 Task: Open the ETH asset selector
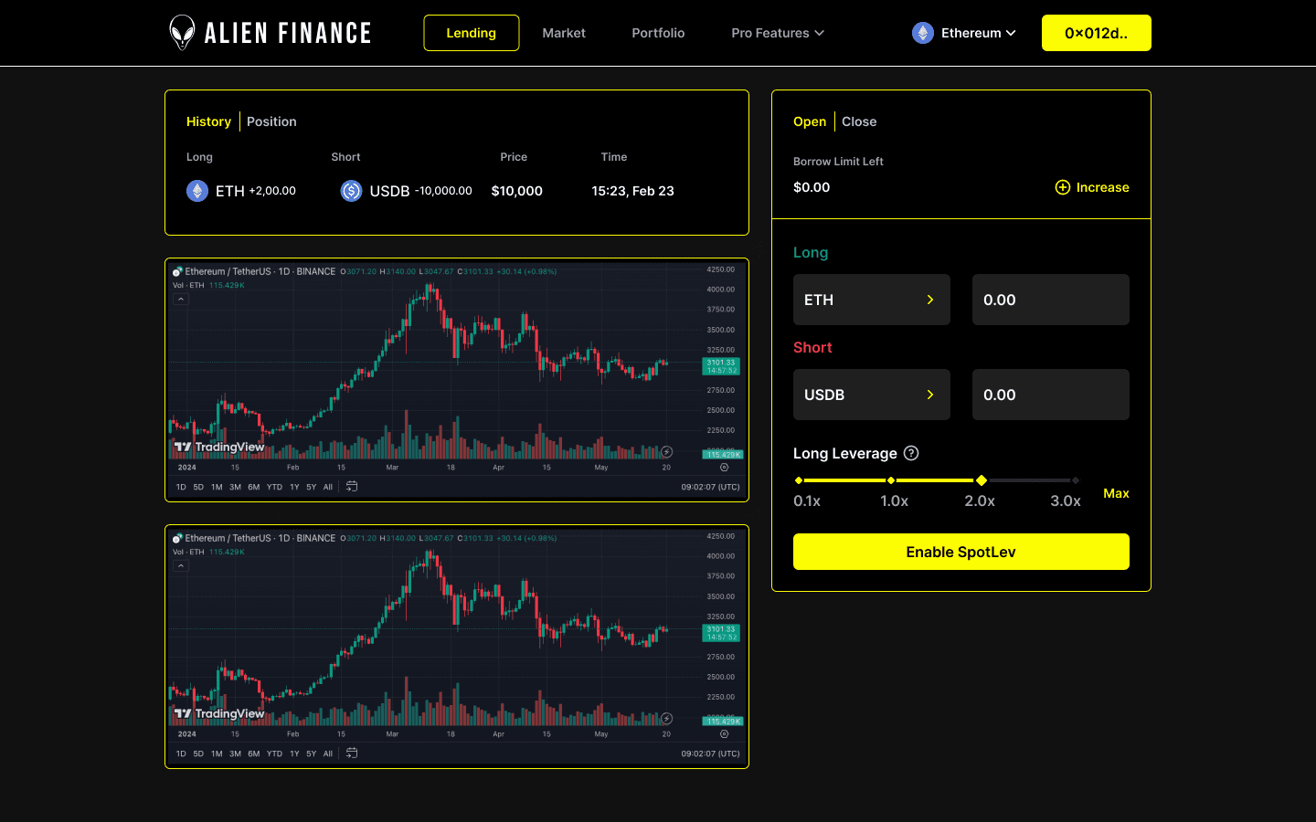[x=871, y=300]
